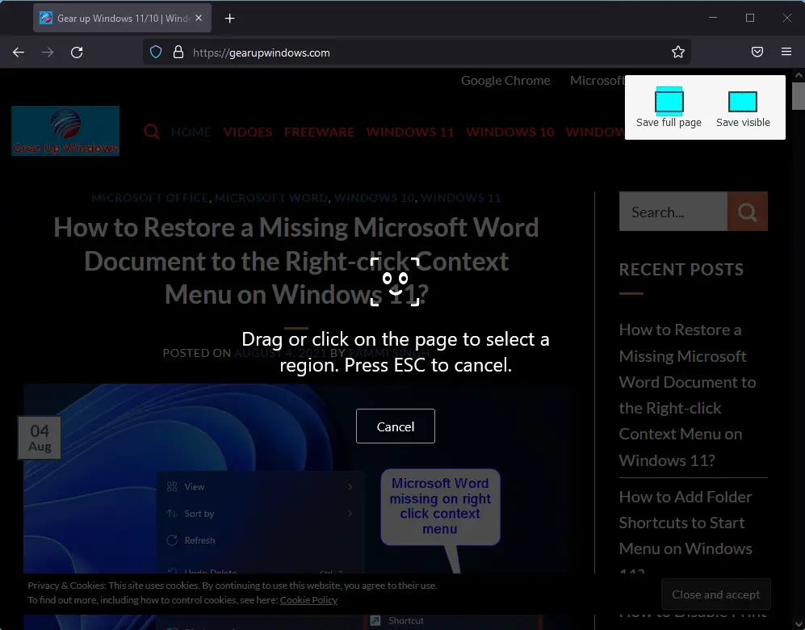Open the FREEWARE menu item
805x630 pixels.
coord(319,132)
